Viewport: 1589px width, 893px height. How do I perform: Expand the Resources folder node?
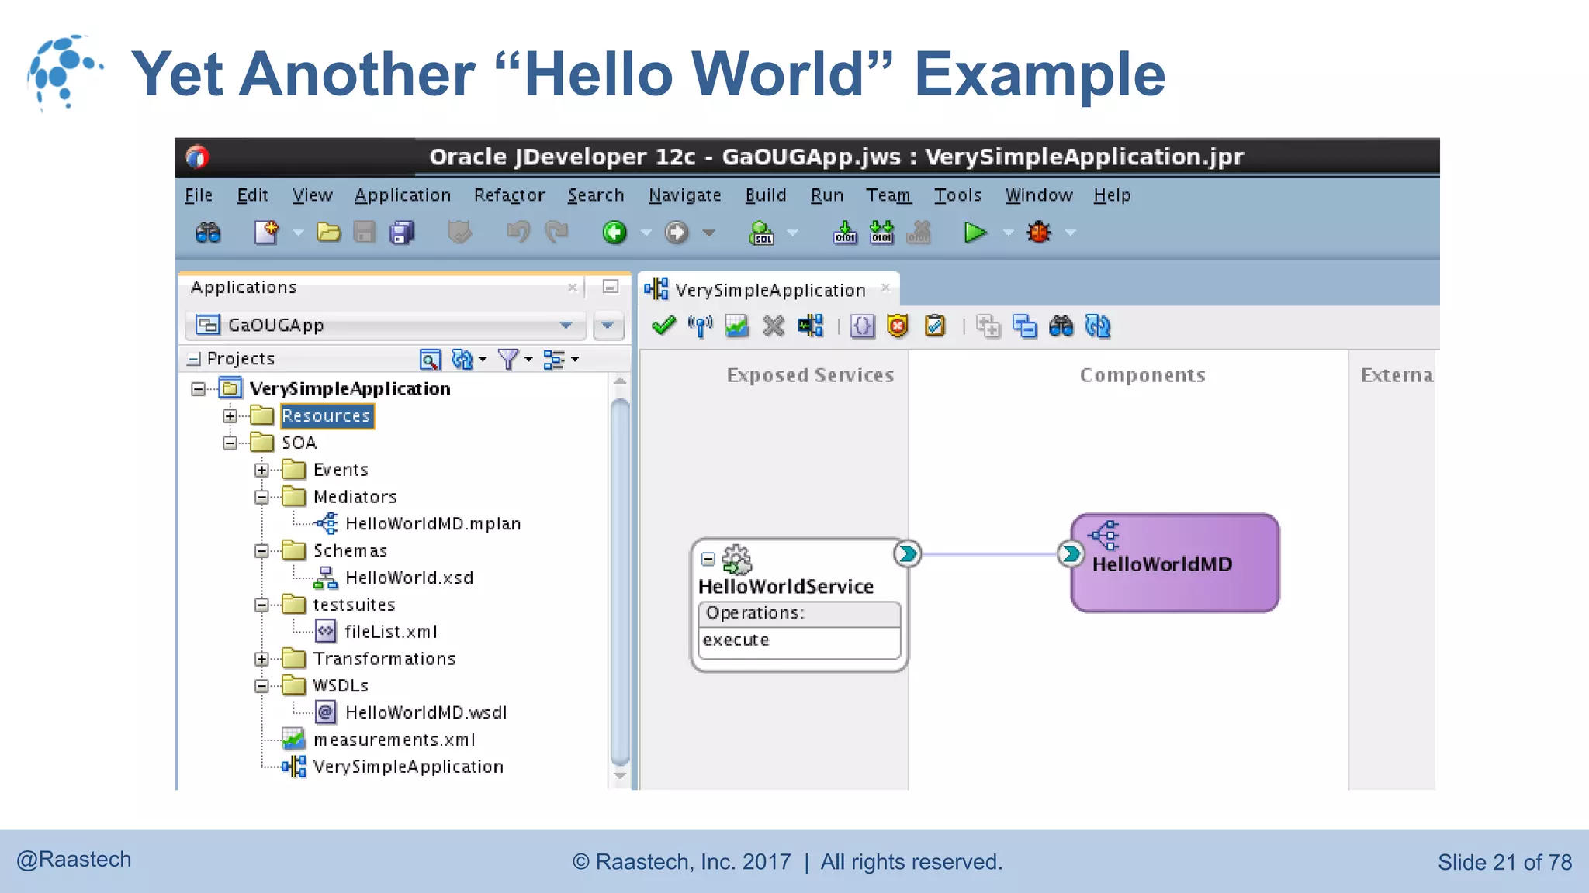coord(230,416)
